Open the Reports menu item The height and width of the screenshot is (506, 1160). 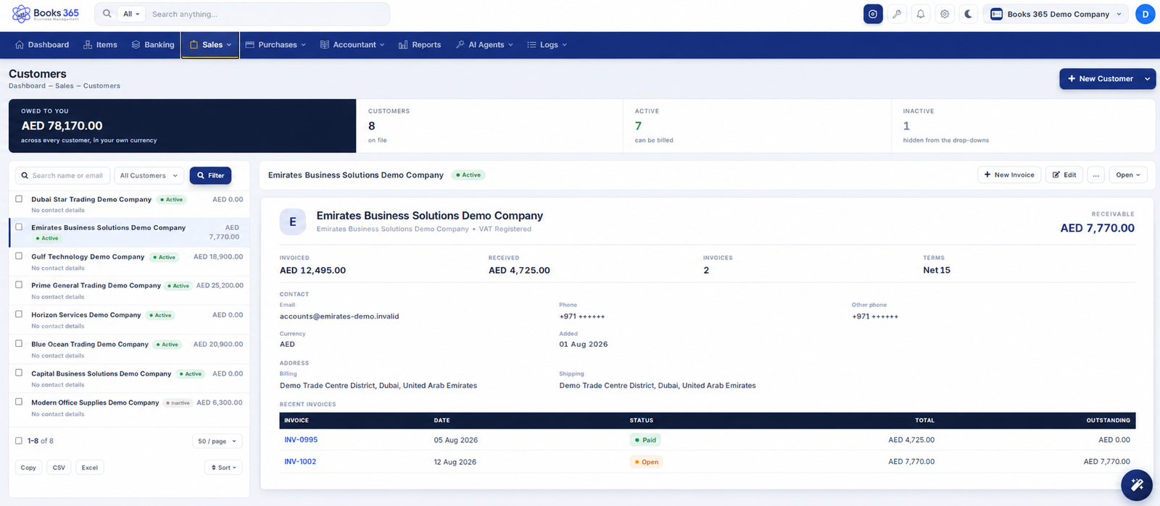coord(420,45)
